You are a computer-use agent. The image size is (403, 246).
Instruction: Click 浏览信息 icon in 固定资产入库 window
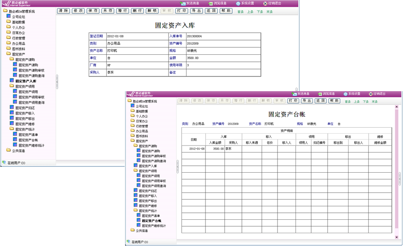(x=211, y=4)
